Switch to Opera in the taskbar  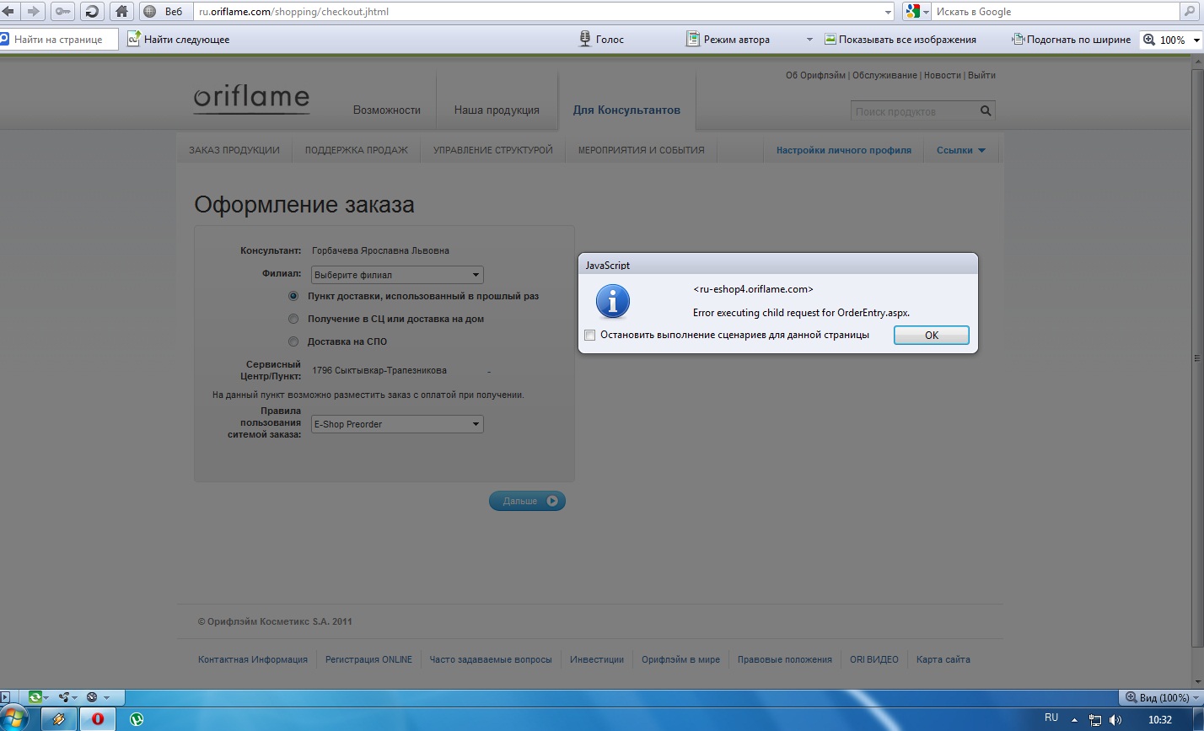click(98, 719)
